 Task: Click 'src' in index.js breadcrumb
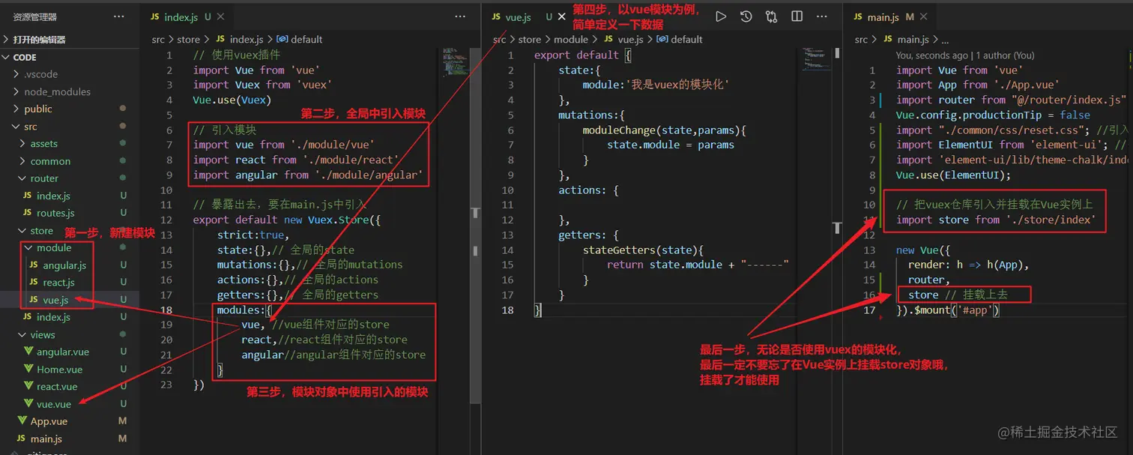(158, 40)
